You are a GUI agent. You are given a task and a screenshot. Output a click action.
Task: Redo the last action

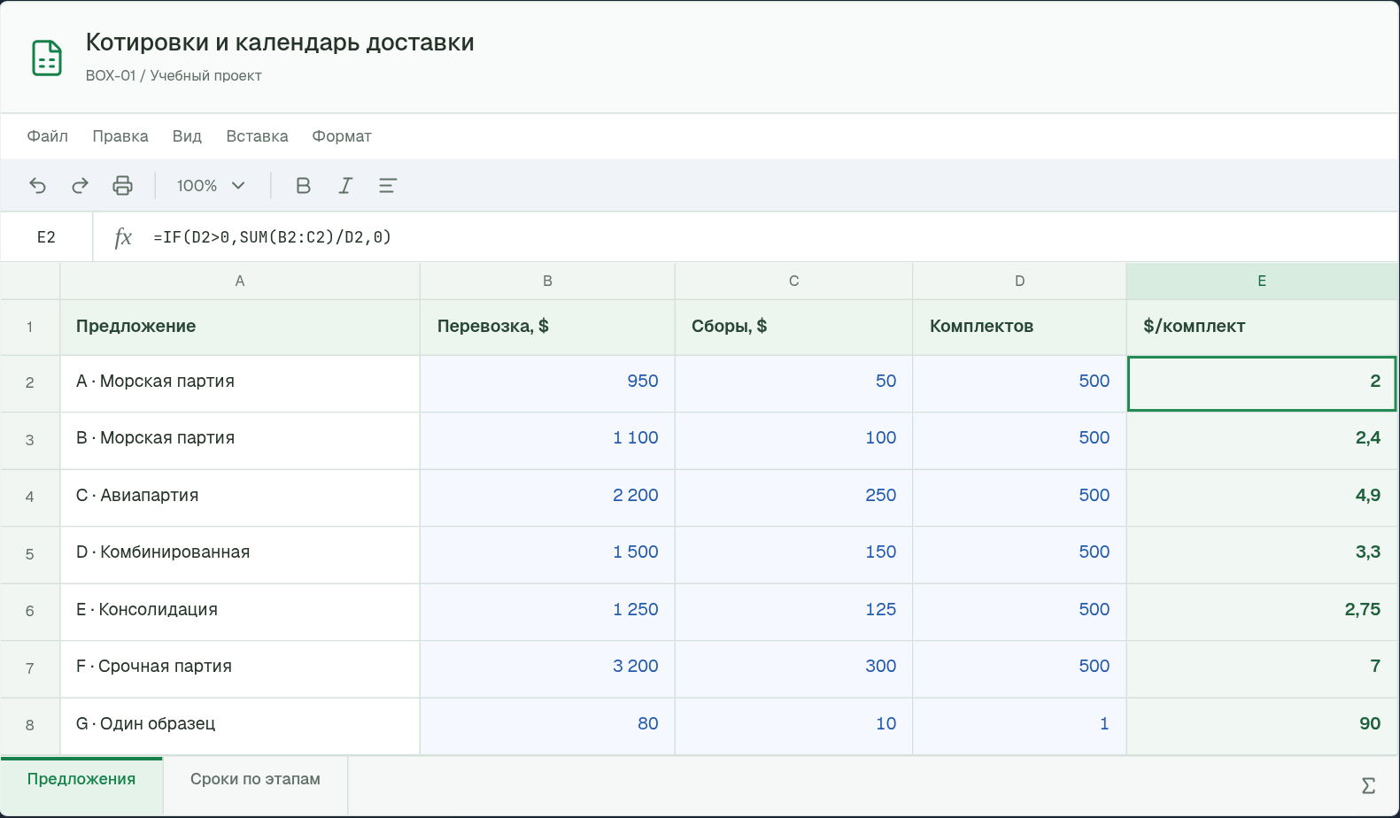pyautogui.click(x=80, y=185)
